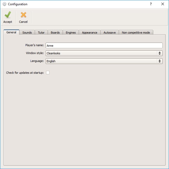Close the Configuration dialog window

[x=163, y=4]
